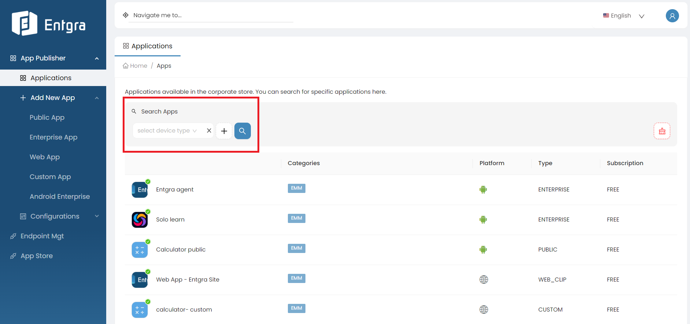Click the Type column header
This screenshot has height=324, width=690.
(545, 163)
